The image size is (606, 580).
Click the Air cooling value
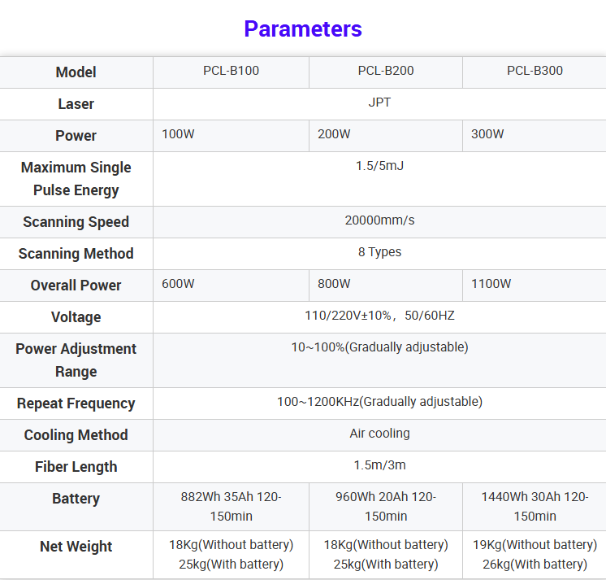tap(379, 434)
